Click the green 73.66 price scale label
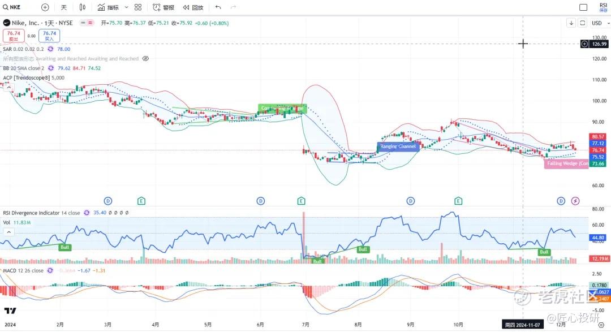 click(x=598, y=163)
